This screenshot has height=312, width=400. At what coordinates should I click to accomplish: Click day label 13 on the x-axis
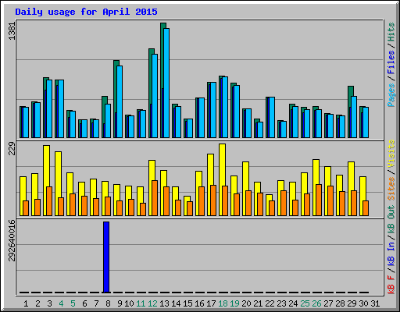click(164, 303)
